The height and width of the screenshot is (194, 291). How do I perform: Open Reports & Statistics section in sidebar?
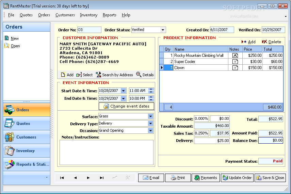pyautogui.click(x=27, y=164)
